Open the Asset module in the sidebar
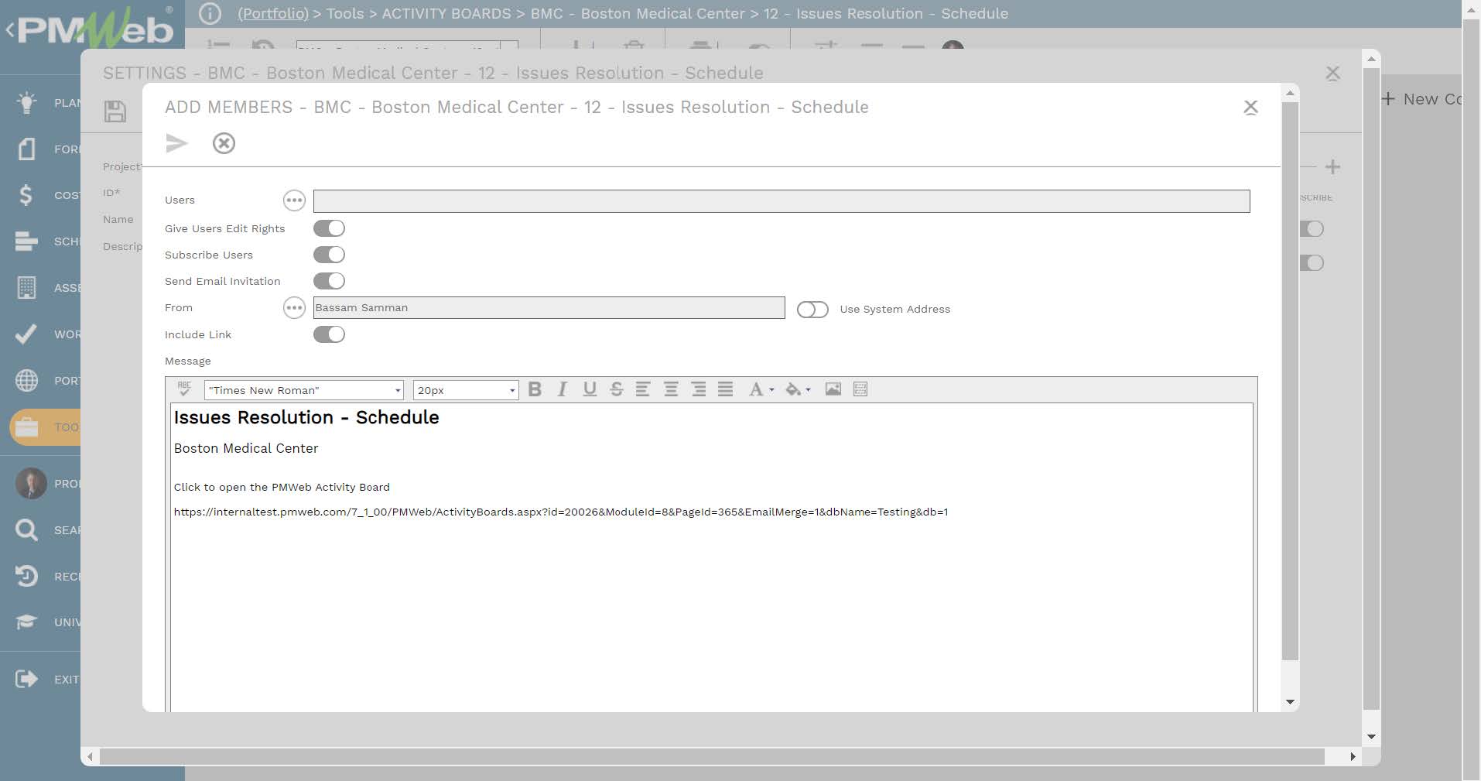This screenshot has height=781, width=1481. (x=26, y=287)
